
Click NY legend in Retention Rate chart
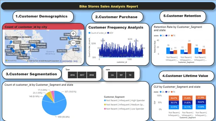click(168, 36)
